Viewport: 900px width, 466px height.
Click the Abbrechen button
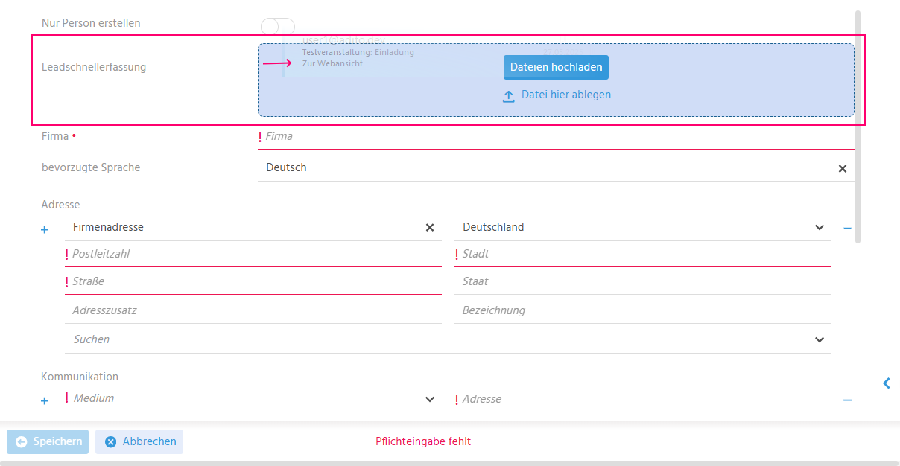coord(139,441)
